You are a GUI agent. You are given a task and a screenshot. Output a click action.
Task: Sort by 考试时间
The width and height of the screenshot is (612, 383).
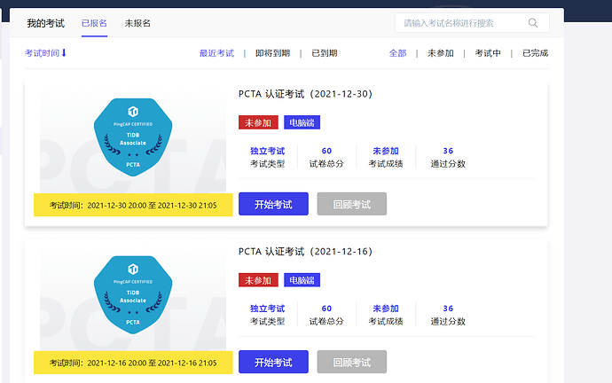click(43, 53)
